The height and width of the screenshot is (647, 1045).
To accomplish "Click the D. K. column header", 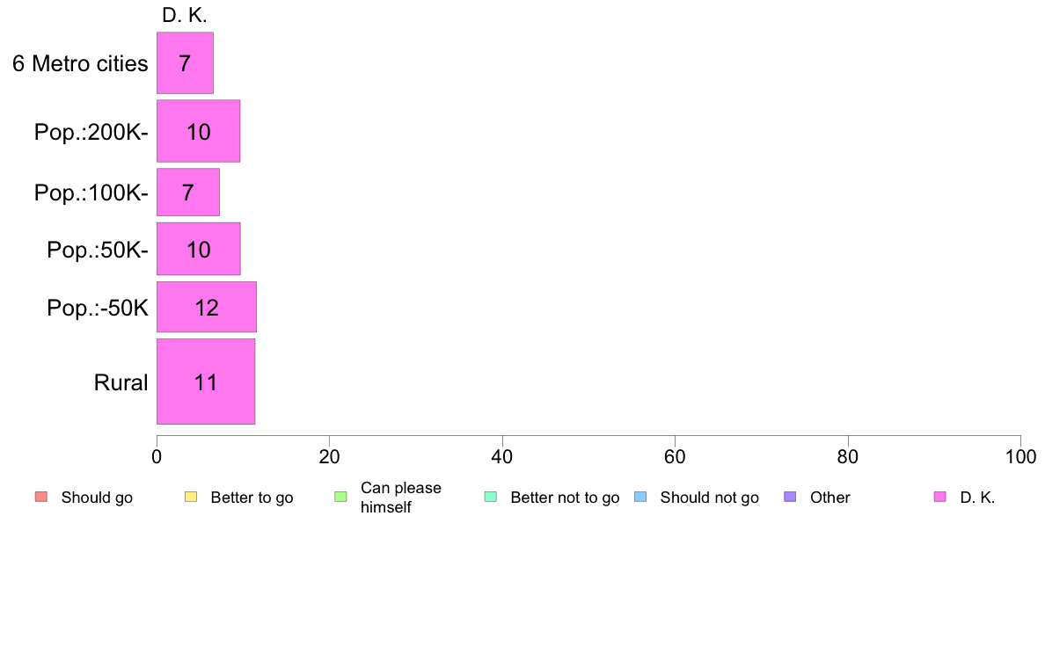I will click(x=185, y=15).
